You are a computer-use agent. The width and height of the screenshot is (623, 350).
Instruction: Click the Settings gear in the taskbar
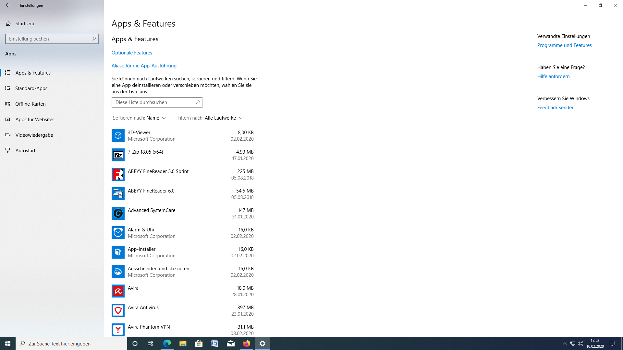[263, 344]
